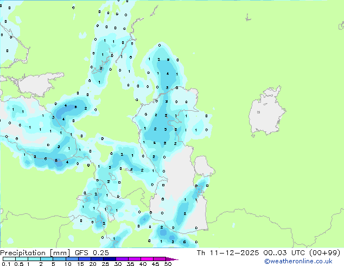Select the 20–25 mm legend swatch
The image size is (344, 266).
(97, 259)
